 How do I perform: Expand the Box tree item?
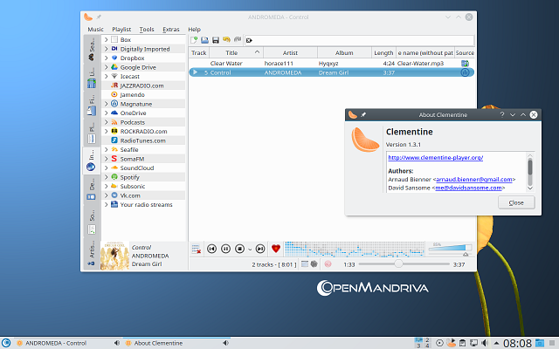(x=106, y=39)
